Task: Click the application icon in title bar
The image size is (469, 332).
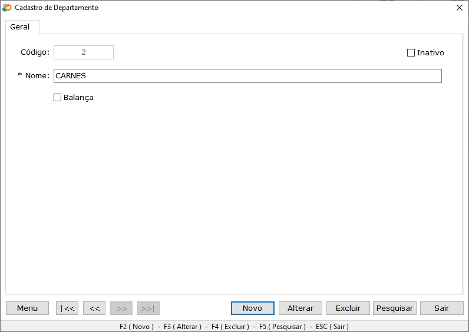Action: point(6,8)
